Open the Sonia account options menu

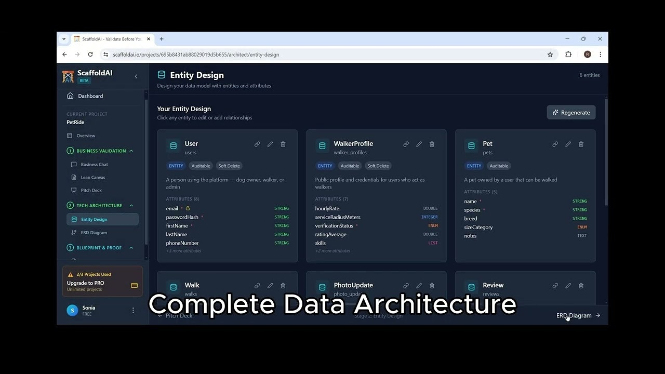pyautogui.click(x=133, y=310)
